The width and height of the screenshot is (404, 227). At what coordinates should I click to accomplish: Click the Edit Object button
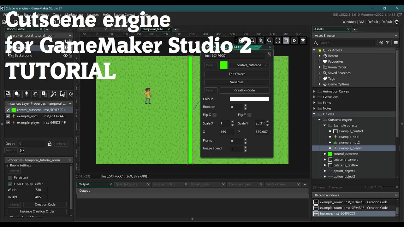[237, 74]
